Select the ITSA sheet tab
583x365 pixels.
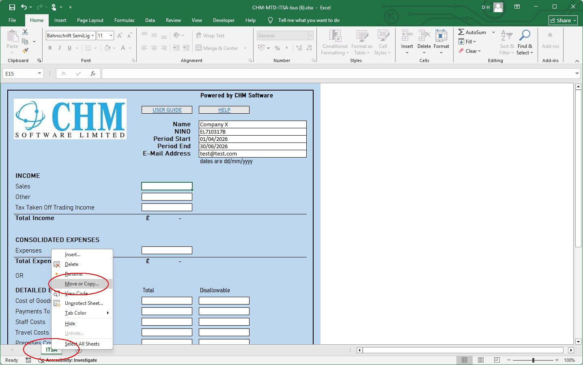[x=51, y=350]
